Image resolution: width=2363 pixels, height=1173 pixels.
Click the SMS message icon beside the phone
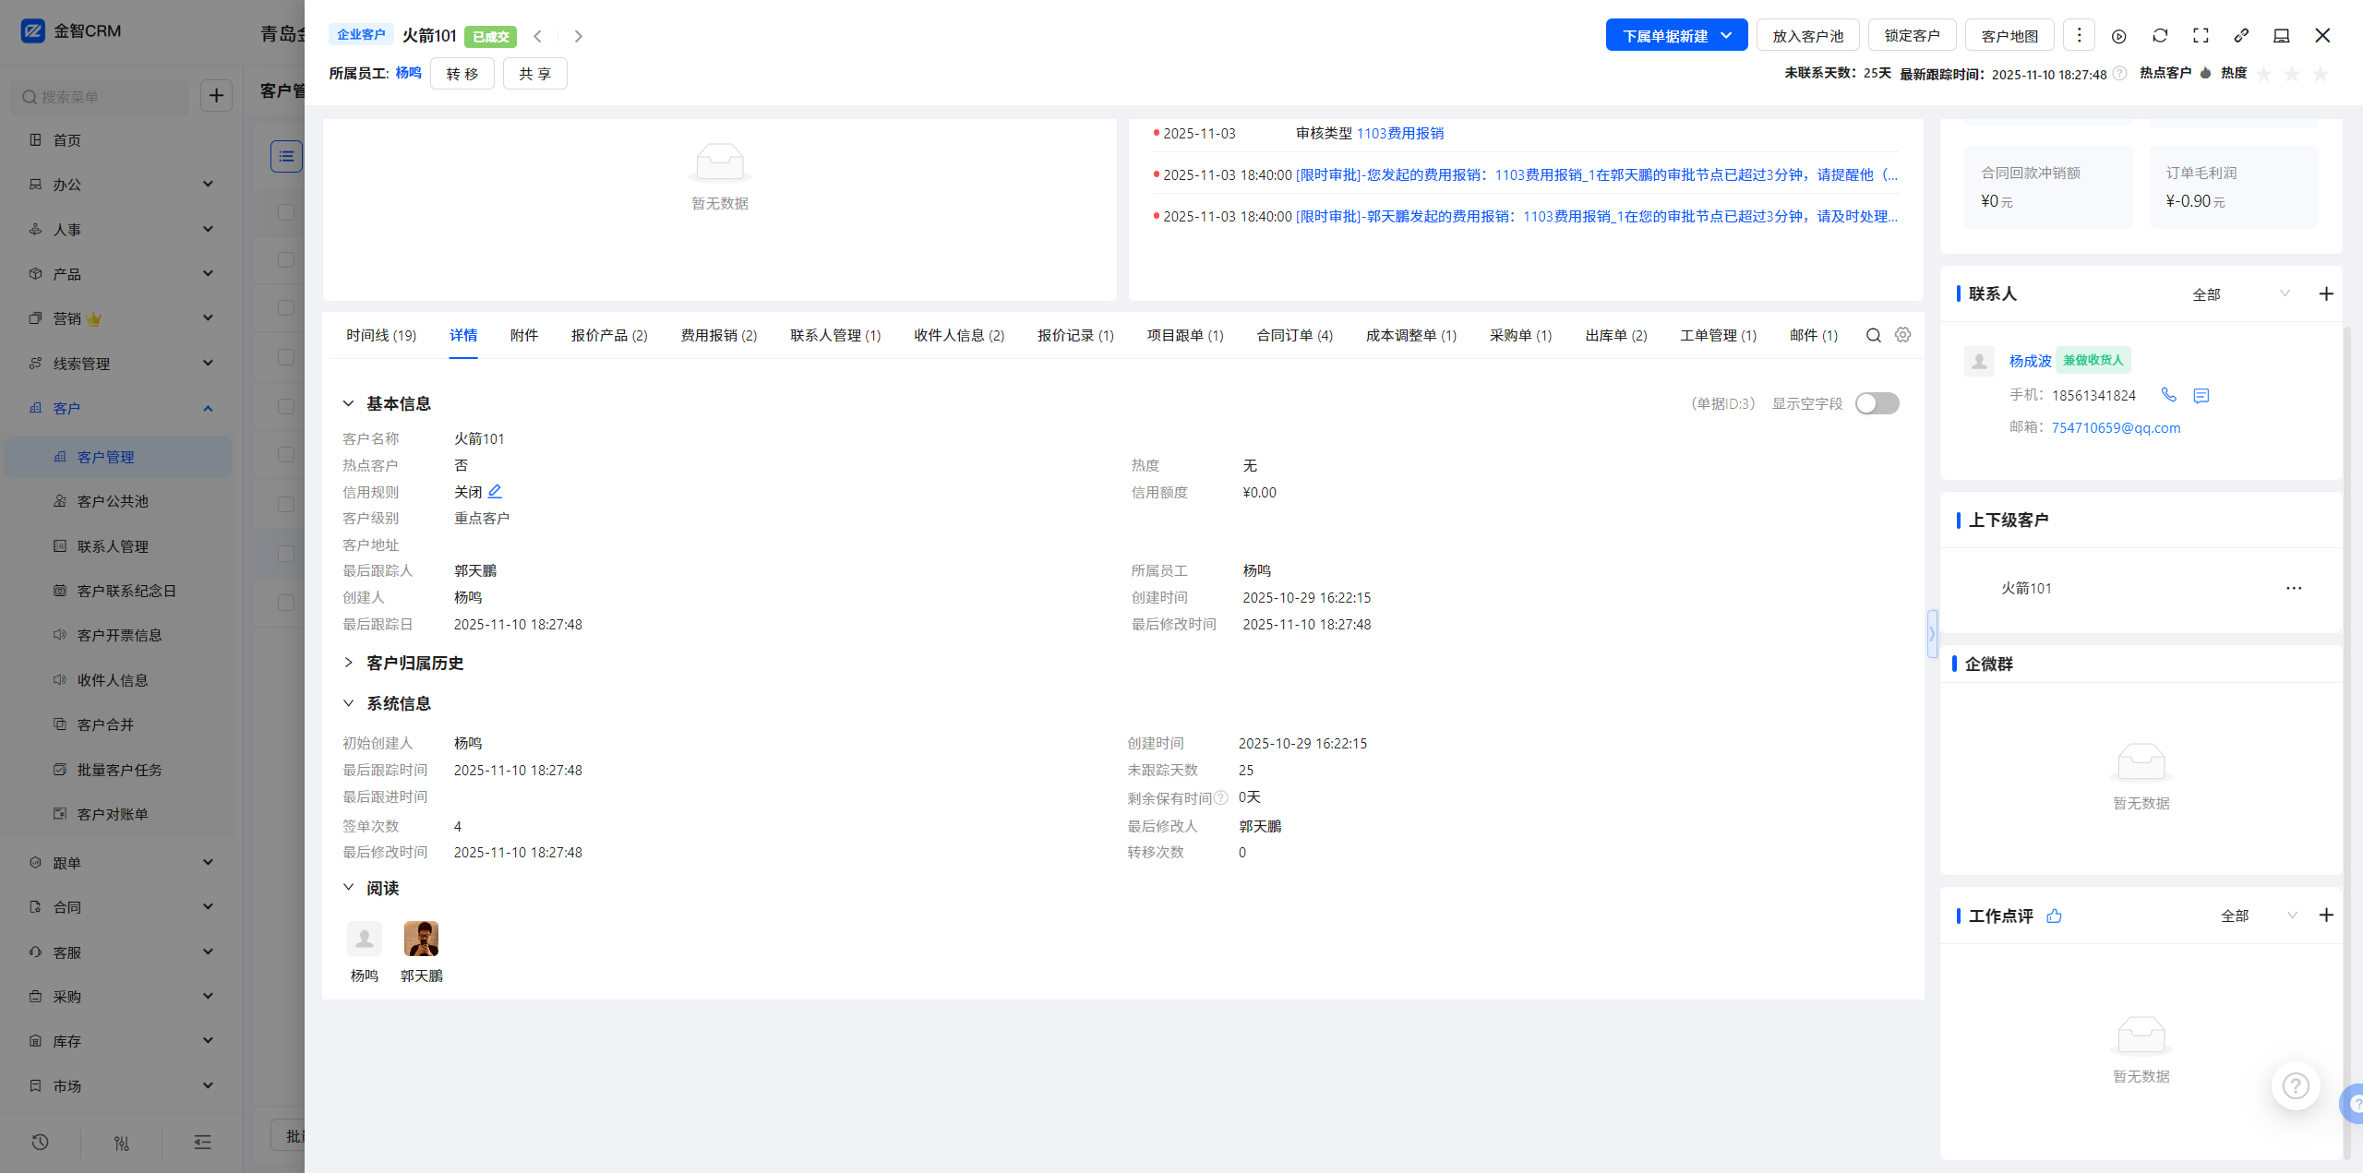click(x=2201, y=396)
